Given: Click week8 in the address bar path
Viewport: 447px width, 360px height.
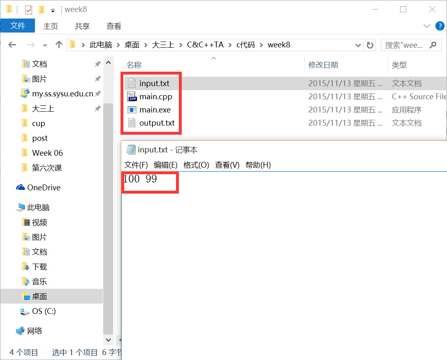Looking at the screenshot, I should [x=279, y=45].
